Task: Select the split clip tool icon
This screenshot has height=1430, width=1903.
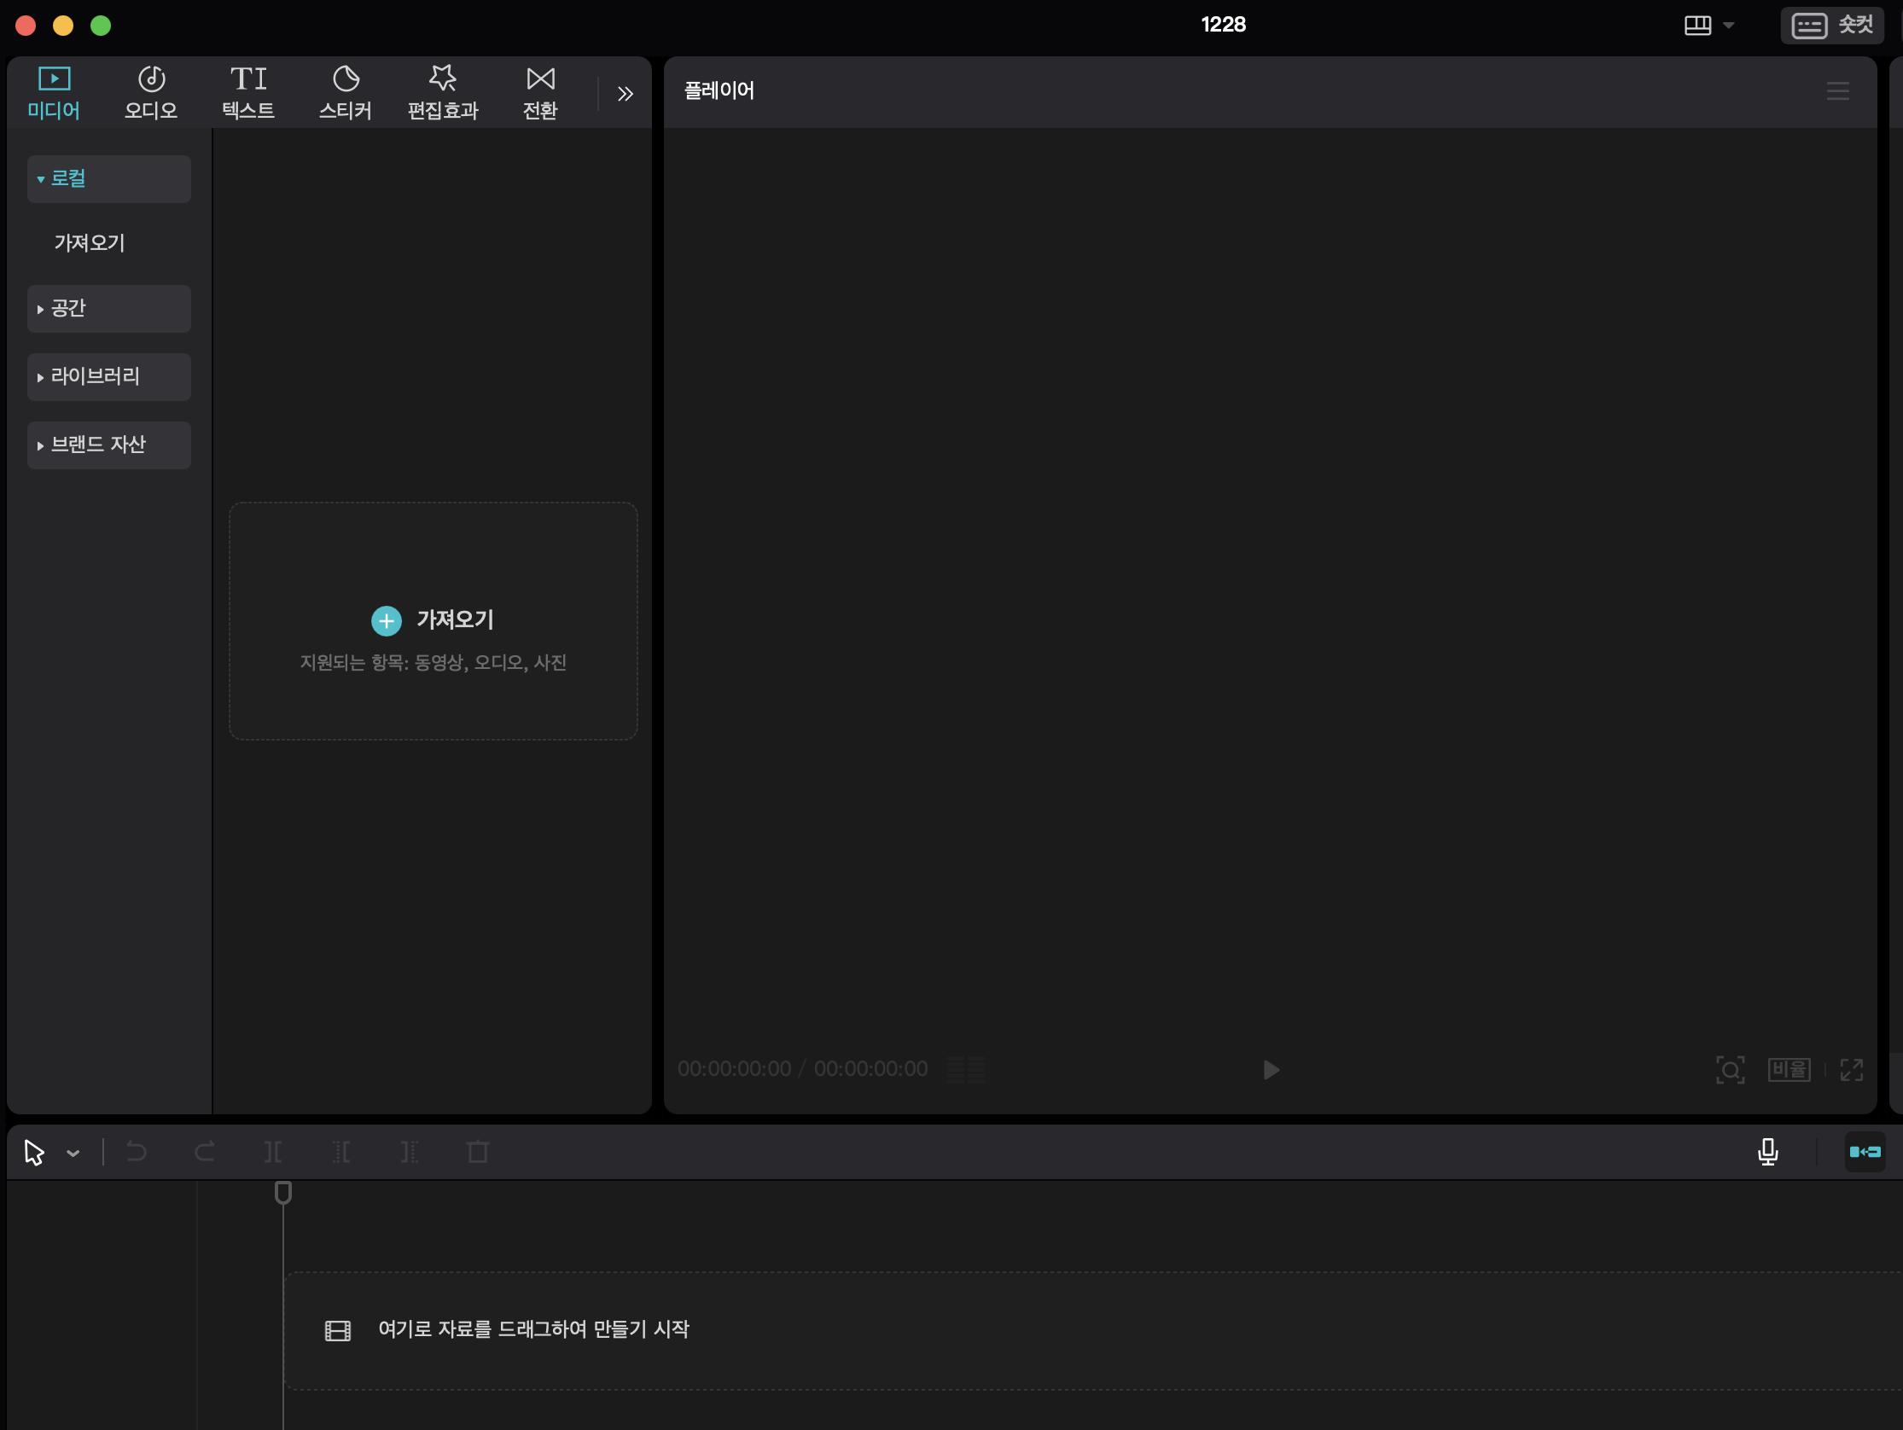Action: coord(273,1151)
